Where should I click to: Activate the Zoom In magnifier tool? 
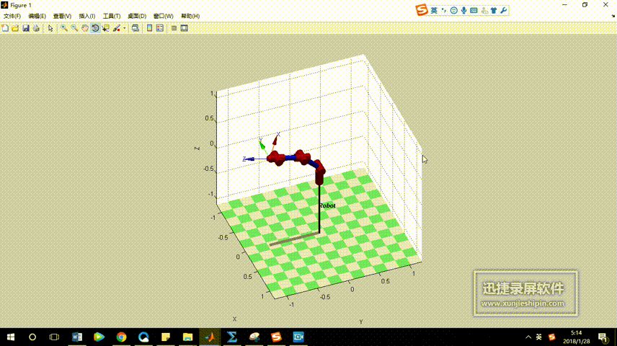[63, 28]
